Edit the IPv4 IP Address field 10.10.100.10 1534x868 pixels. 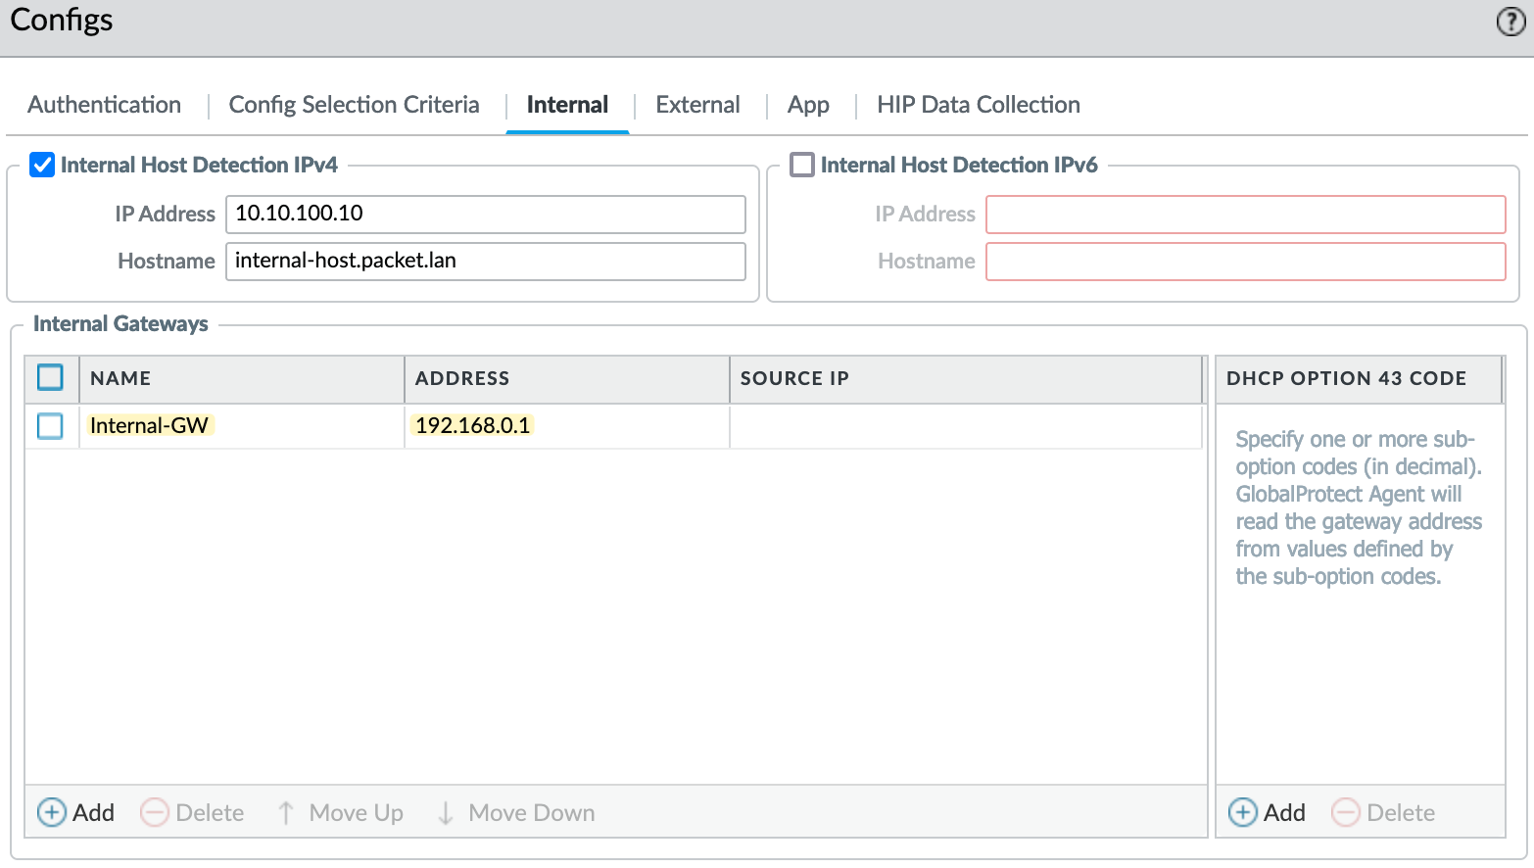pos(486,215)
